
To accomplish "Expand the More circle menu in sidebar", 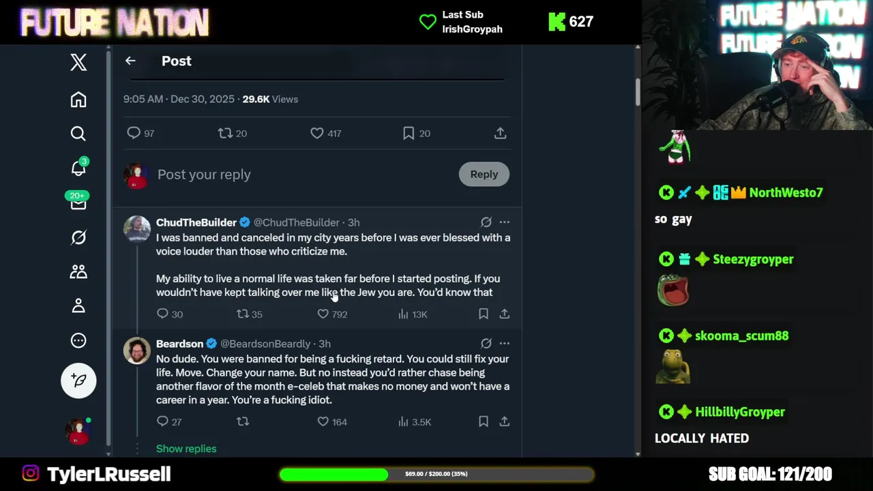I will click(x=78, y=340).
